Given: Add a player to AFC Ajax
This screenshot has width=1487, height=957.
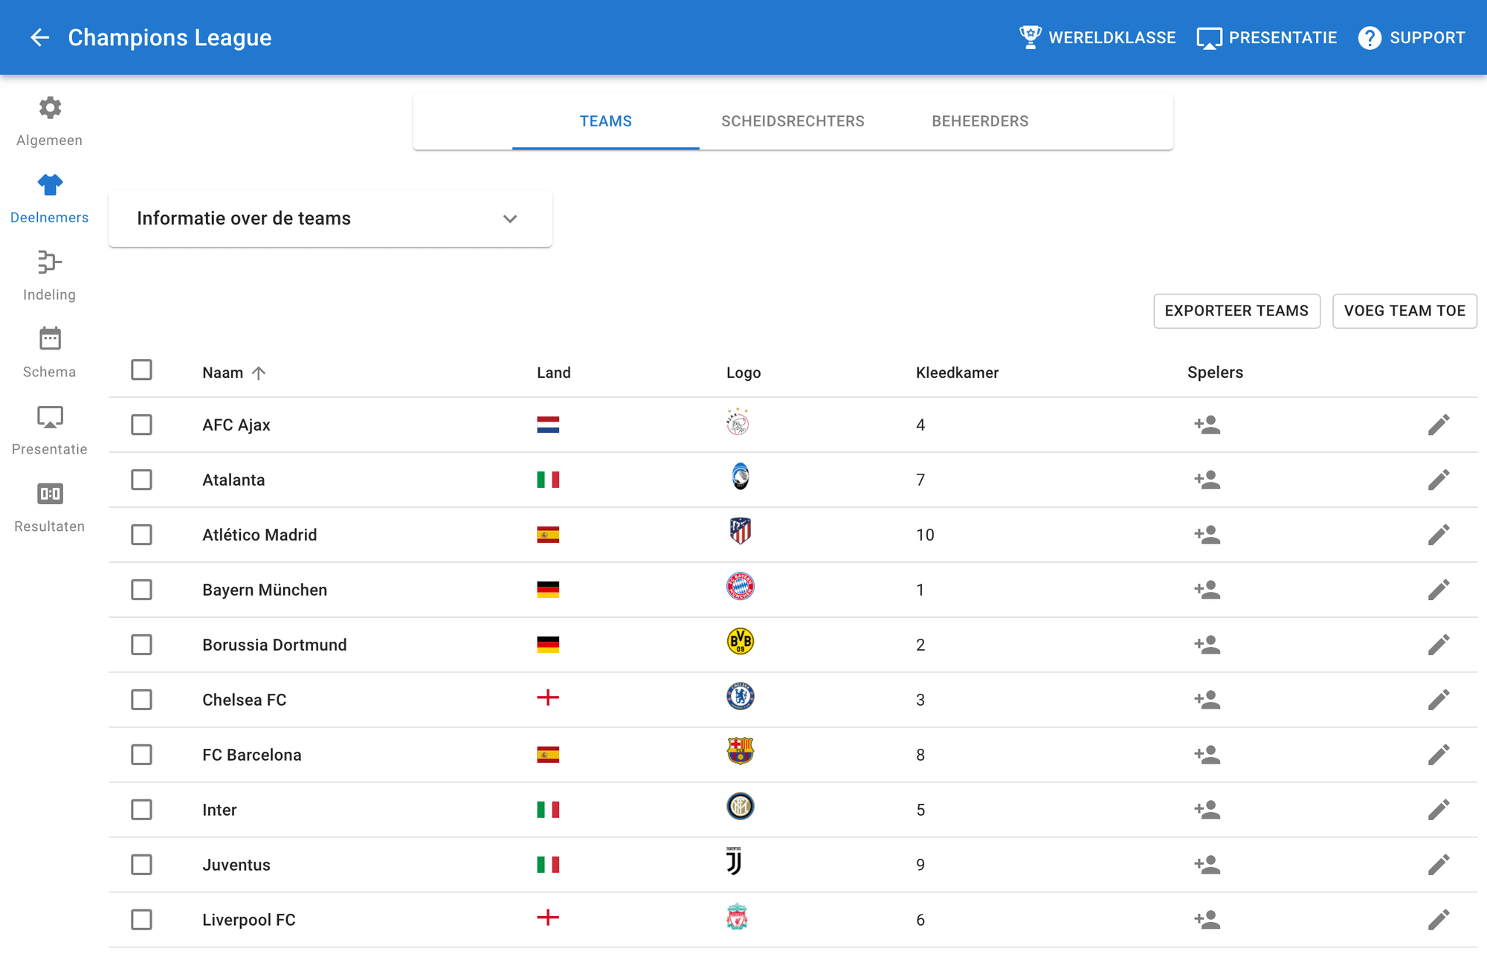Looking at the screenshot, I should (x=1206, y=424).
